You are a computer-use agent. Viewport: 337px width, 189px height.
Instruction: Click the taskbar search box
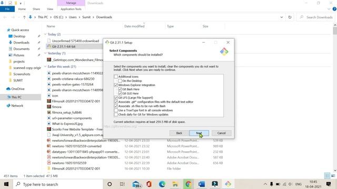(58, 184)
